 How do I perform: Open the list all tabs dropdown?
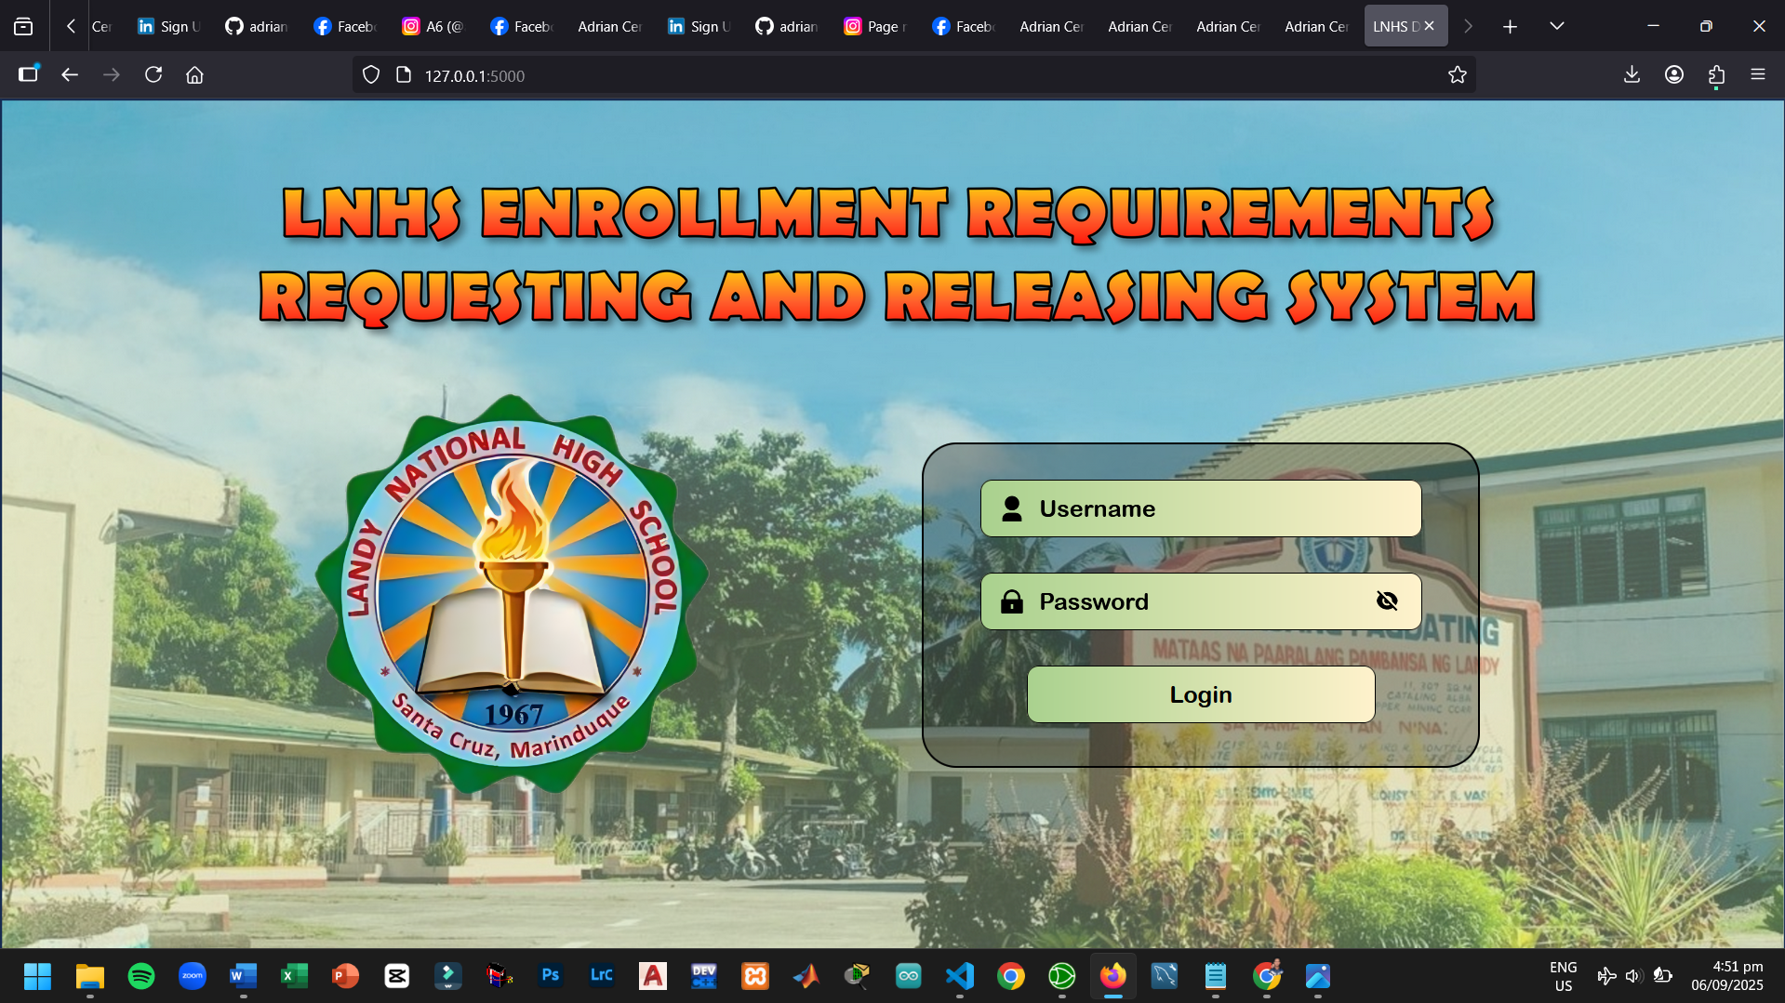coord(1557,26)
